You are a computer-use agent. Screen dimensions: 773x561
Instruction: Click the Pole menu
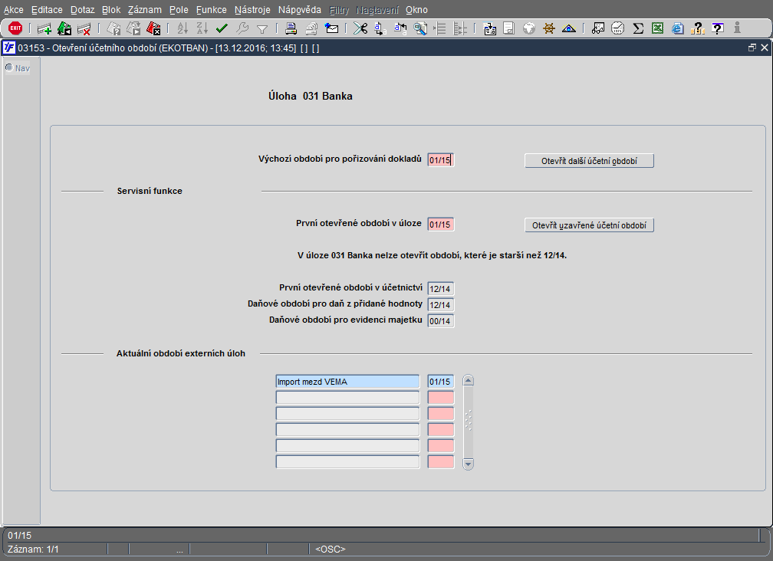[179, 10]
